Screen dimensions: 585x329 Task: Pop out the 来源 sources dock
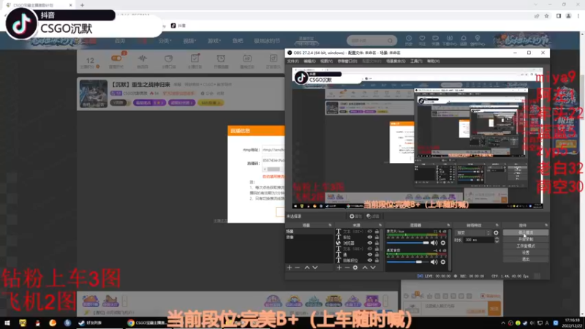[x=380, y=225]
